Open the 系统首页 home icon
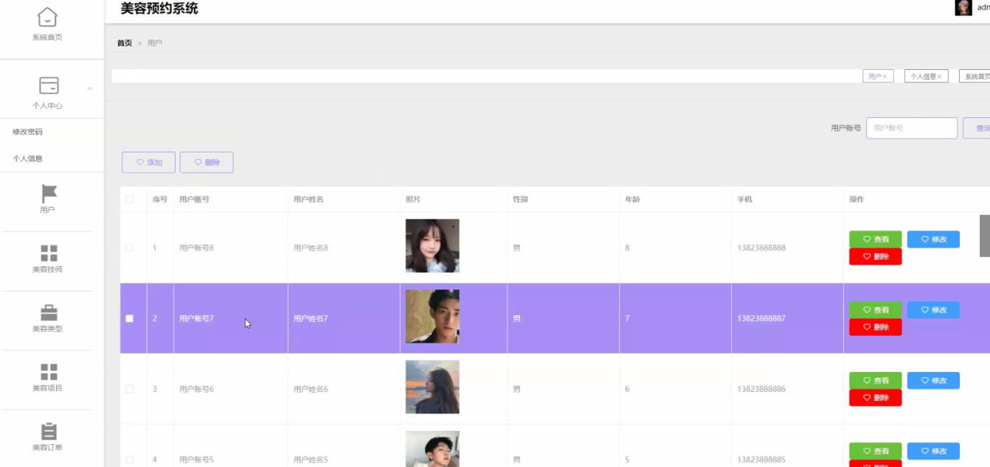 click(x=47, y=16)
